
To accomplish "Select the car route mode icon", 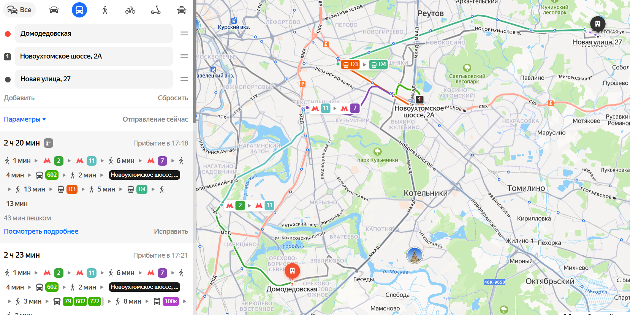I will pyautogui.click(x=54, y=10).
